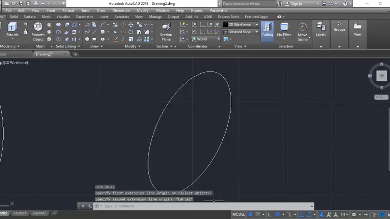Toggle Ortho mode in status bar
The width and height of the screenshot is (390, 219).
pos(270,214)
